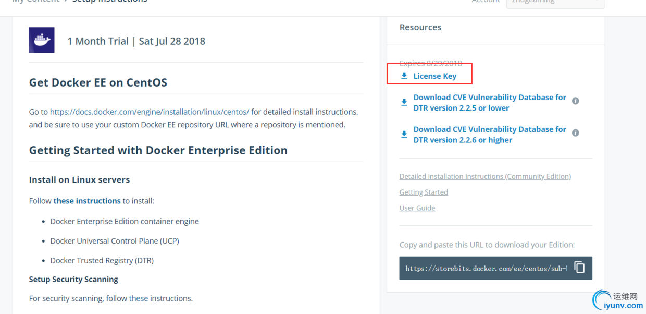Click 'Docker Universal Control Plane (UCP)' bullet

(x=115, y=241)
